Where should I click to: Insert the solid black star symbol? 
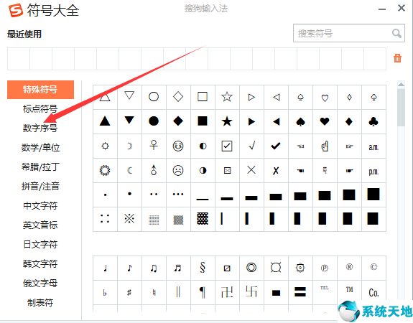[x=227, y=121]
